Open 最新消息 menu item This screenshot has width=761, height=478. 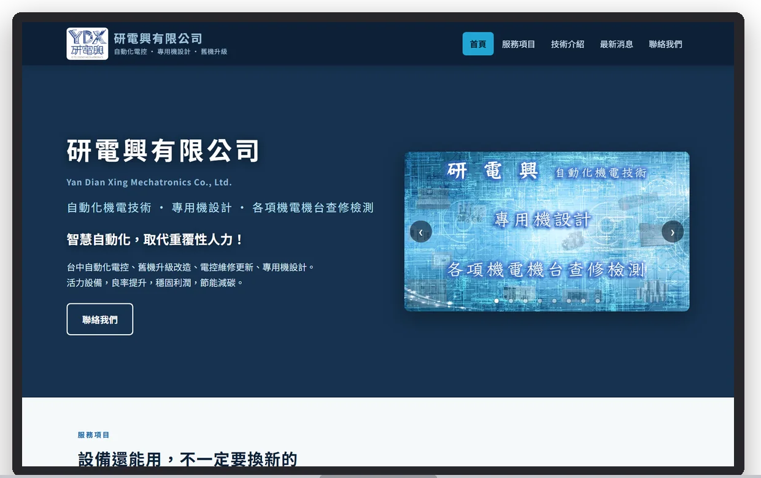617,44
